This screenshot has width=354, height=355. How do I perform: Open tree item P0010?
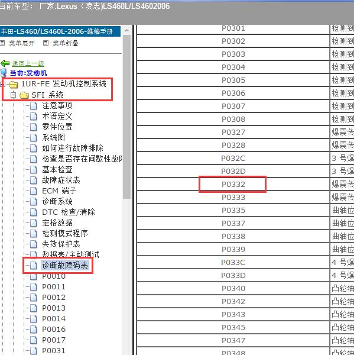pyautogui.click(x=54, y=276)
